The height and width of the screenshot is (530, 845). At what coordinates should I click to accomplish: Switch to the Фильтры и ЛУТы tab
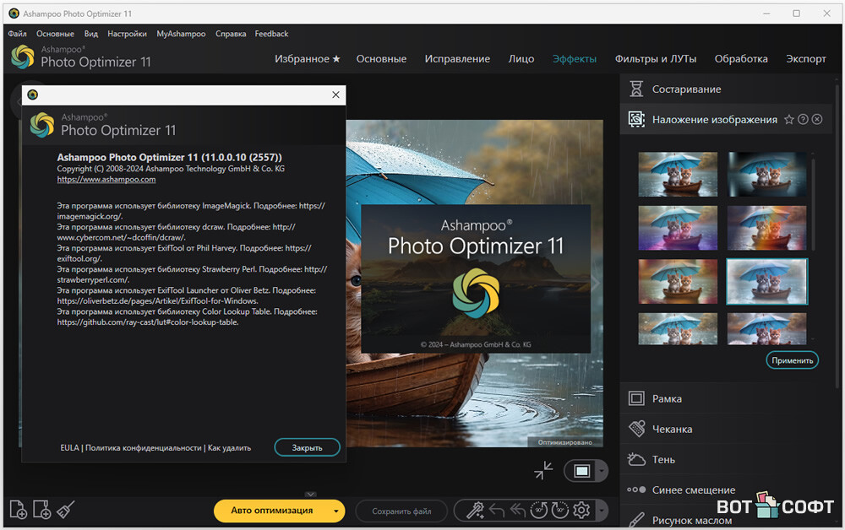coord(656,58)
